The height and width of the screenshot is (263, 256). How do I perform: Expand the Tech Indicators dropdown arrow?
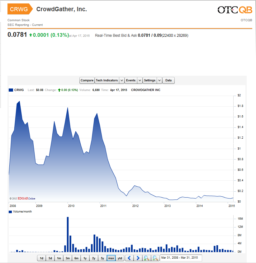tap(122, 80)
